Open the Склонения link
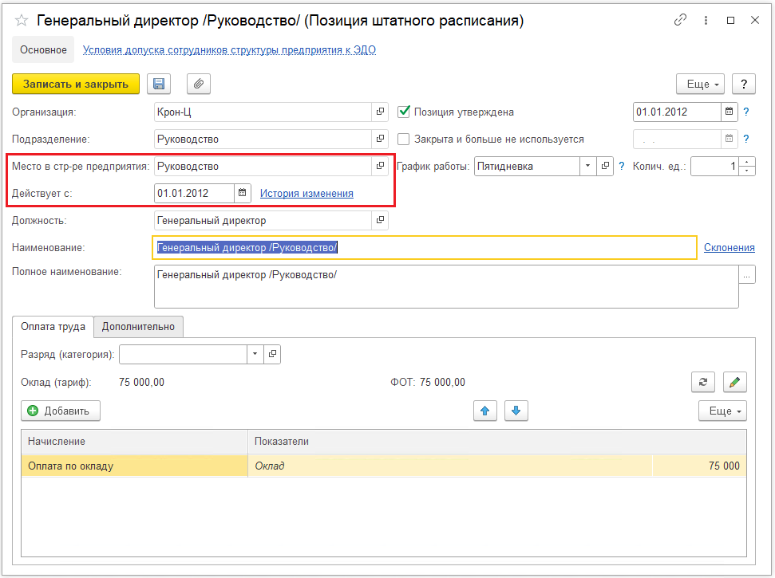This screenshot has height=578, width=775. 729,247
